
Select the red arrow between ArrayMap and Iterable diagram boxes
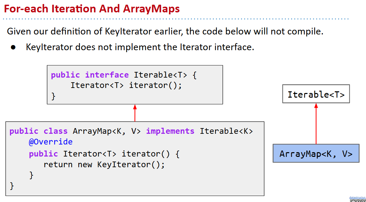(316, 123)
